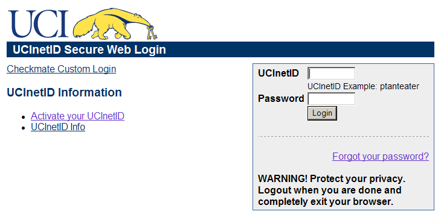Viewport: 441px width, 220px height.
Task: Open the Activate your UCInetID link
Action: click(77, 116)
